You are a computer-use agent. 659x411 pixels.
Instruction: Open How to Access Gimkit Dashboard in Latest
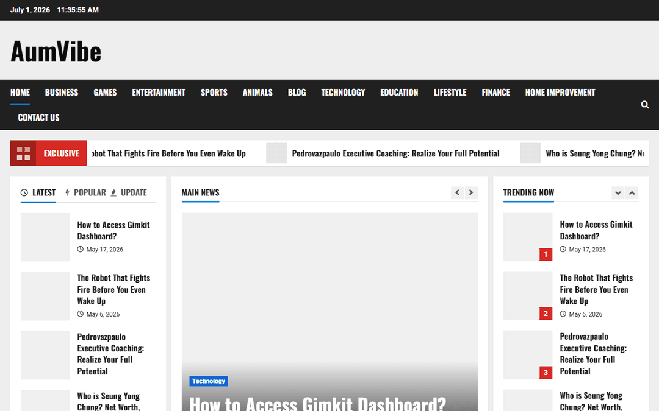(113, 231)
